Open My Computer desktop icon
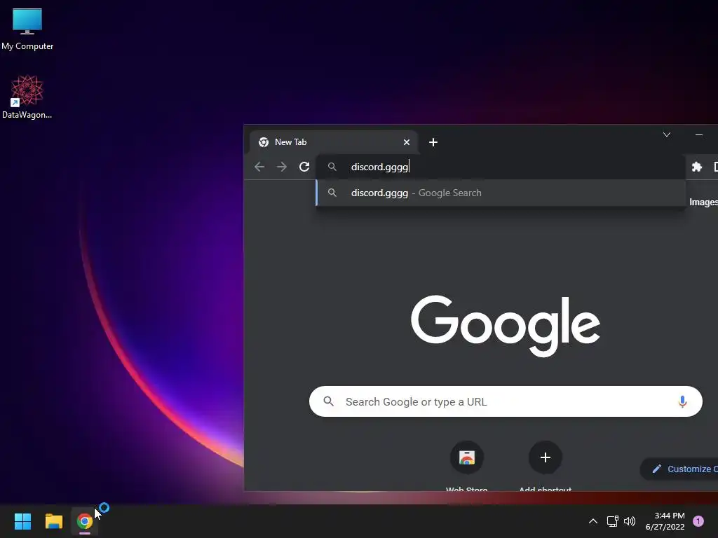Screen dimensions: 718x538 click(x=27, y=28)
